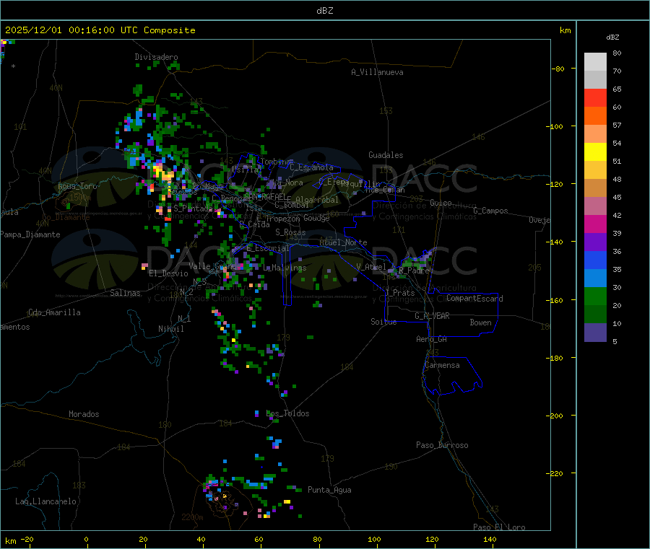Click the Guadales location label

click(x=386, y=155)
